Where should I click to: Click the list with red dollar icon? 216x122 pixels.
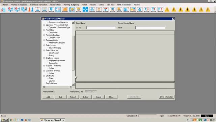[x=160, y=9]
